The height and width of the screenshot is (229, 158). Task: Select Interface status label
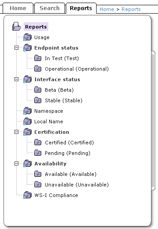(57, 79)
